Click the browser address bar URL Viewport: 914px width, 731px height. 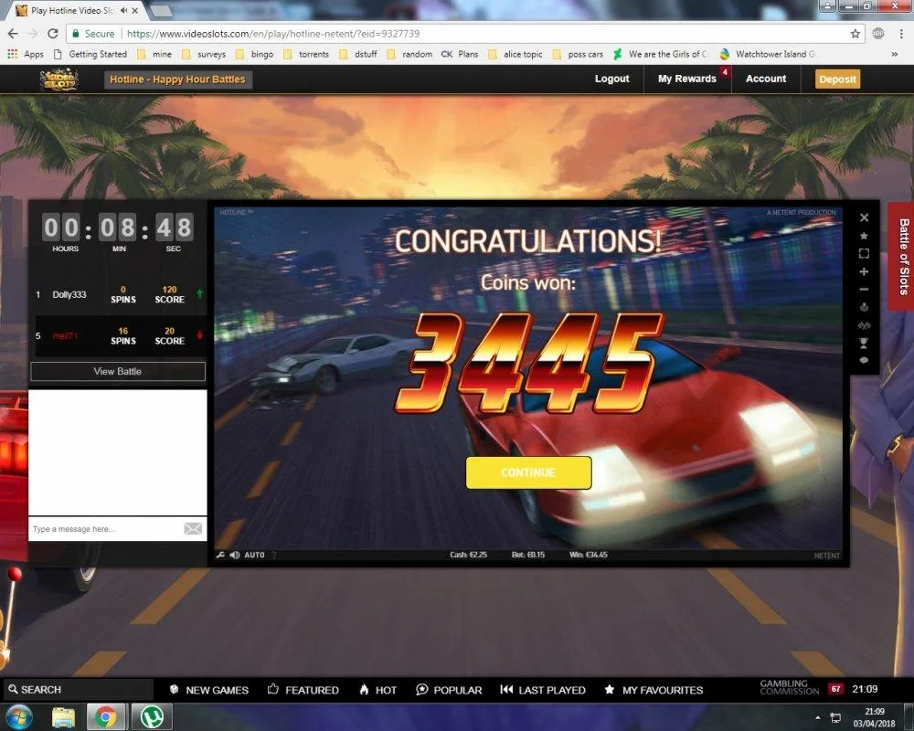pos(272,34)
